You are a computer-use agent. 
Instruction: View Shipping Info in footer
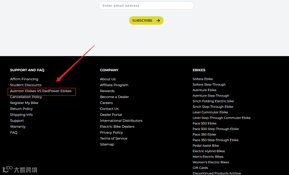[21, 115]
